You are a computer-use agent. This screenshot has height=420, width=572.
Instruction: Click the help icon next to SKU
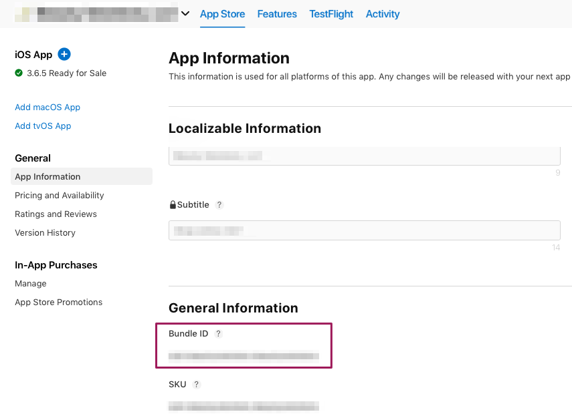(197, 385)
